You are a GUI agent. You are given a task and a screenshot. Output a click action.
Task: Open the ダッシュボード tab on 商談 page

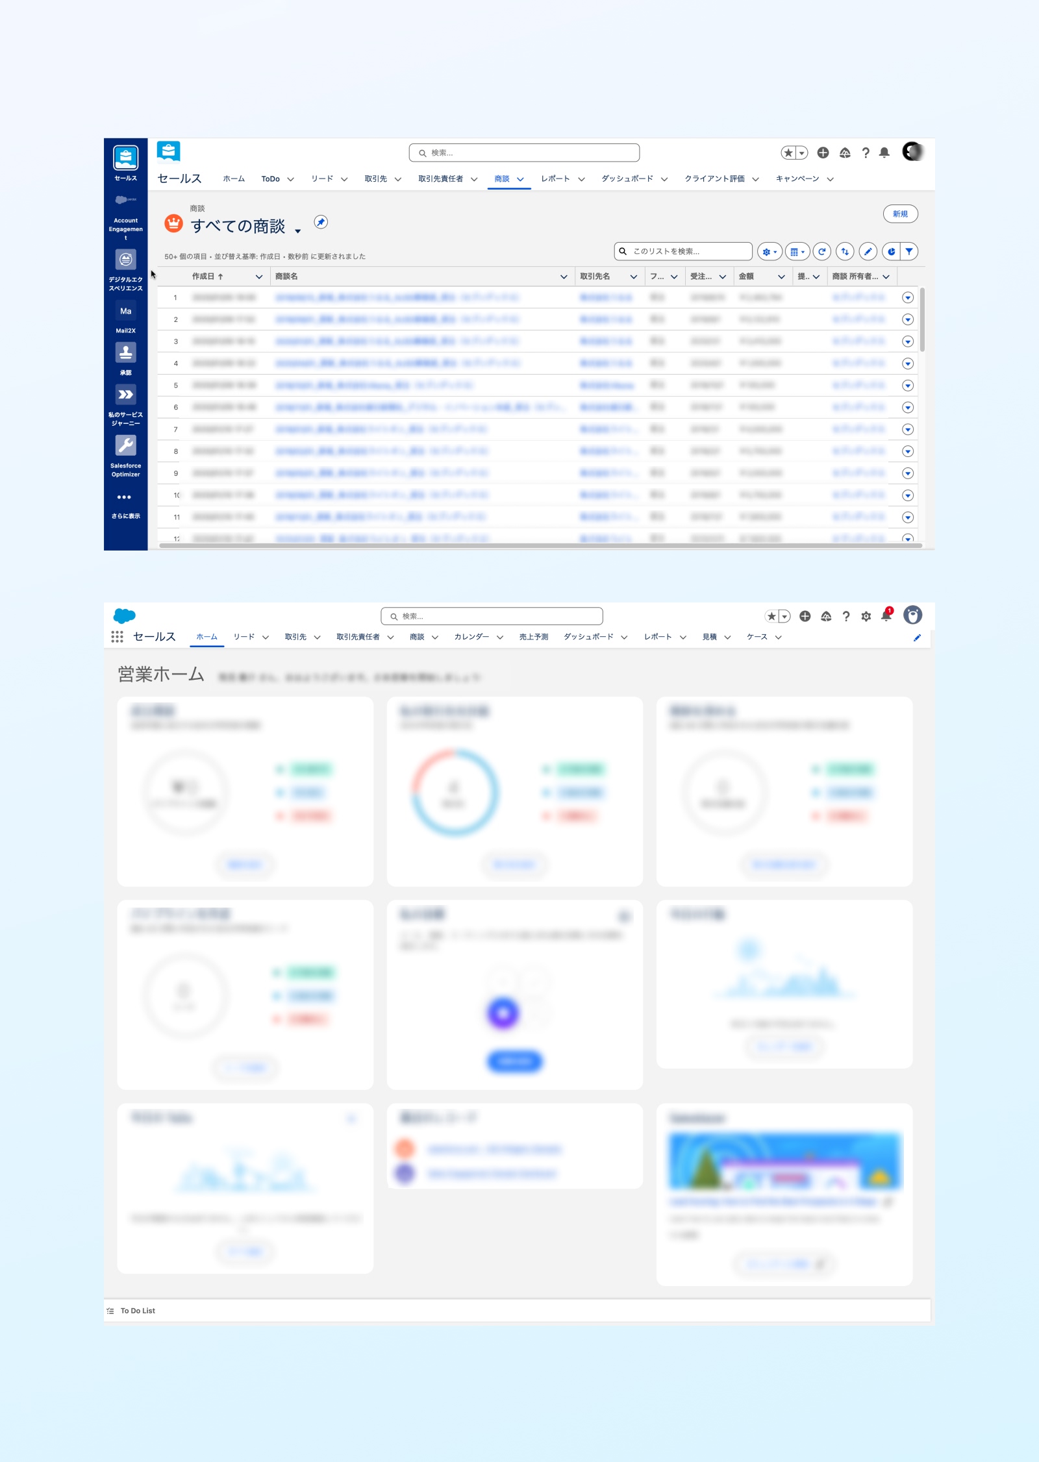[627, 179]
